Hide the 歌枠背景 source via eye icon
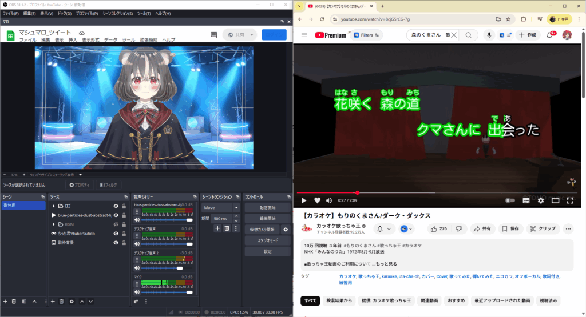The image size is (586, 317). tap(116, 243)
